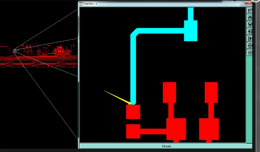The height and width of the screenshot is (152, 260).
Task: Pan the Popview left with the left-arrow icon
Action: tap(250, 32)
